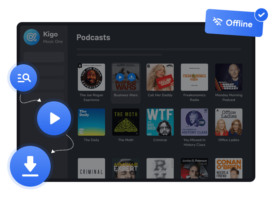Select the Office Ladies podcast
Screen dimensions: 272x204
pos(228,122)
